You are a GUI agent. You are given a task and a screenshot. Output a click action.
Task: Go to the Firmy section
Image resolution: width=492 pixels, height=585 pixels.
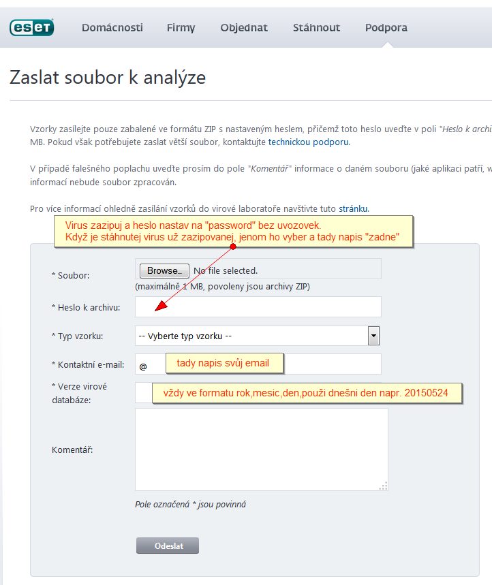coord(181,28)
